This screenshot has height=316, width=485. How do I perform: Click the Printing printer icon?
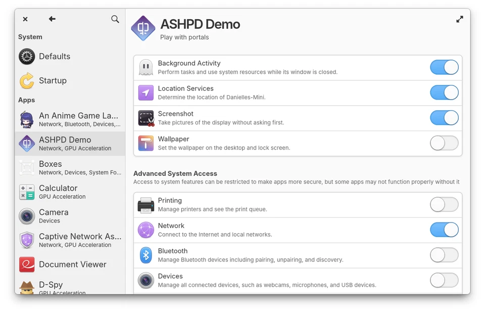[x=146, y=205]
